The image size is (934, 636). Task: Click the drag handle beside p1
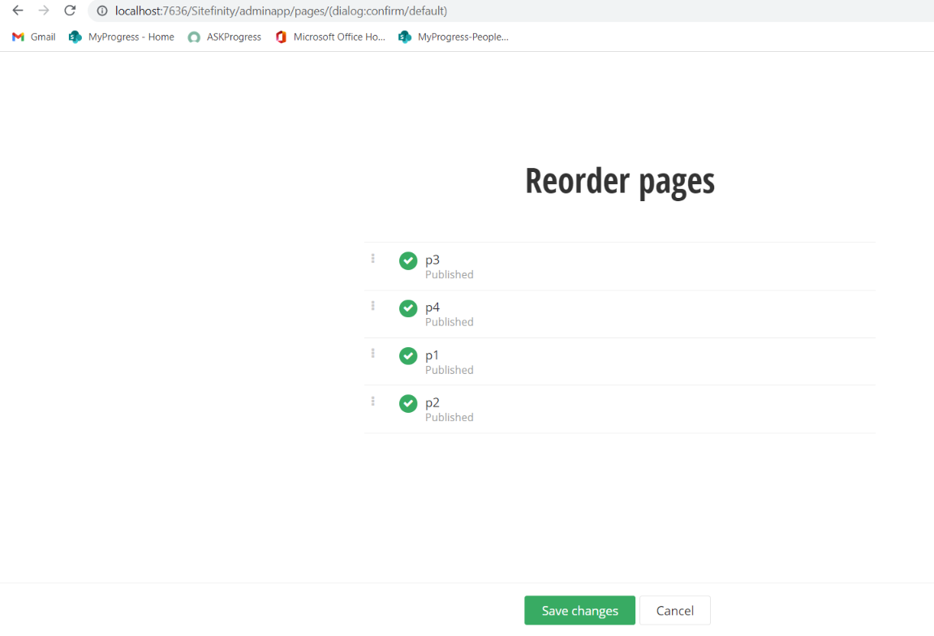pos(373,353)
